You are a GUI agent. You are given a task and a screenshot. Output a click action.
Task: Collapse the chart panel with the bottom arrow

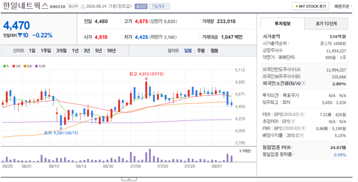click(129, 179)
